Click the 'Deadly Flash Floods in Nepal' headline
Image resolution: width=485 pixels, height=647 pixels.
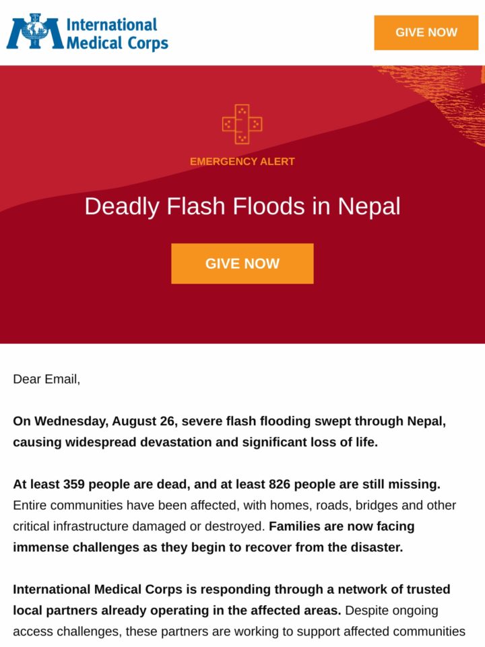[242, 206]
